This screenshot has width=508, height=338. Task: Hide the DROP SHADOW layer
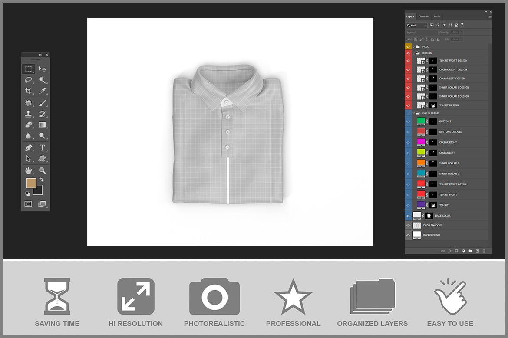(408, 225)
